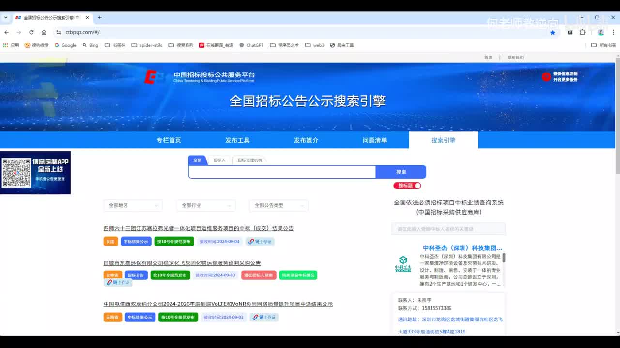This screenshot has height=348, width=620.
Task: Click the company description scrollbar
Action: coord(504,258)
